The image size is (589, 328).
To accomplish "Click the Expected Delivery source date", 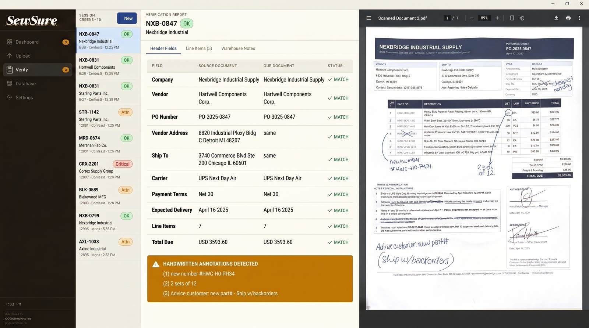I will (213, 210).
